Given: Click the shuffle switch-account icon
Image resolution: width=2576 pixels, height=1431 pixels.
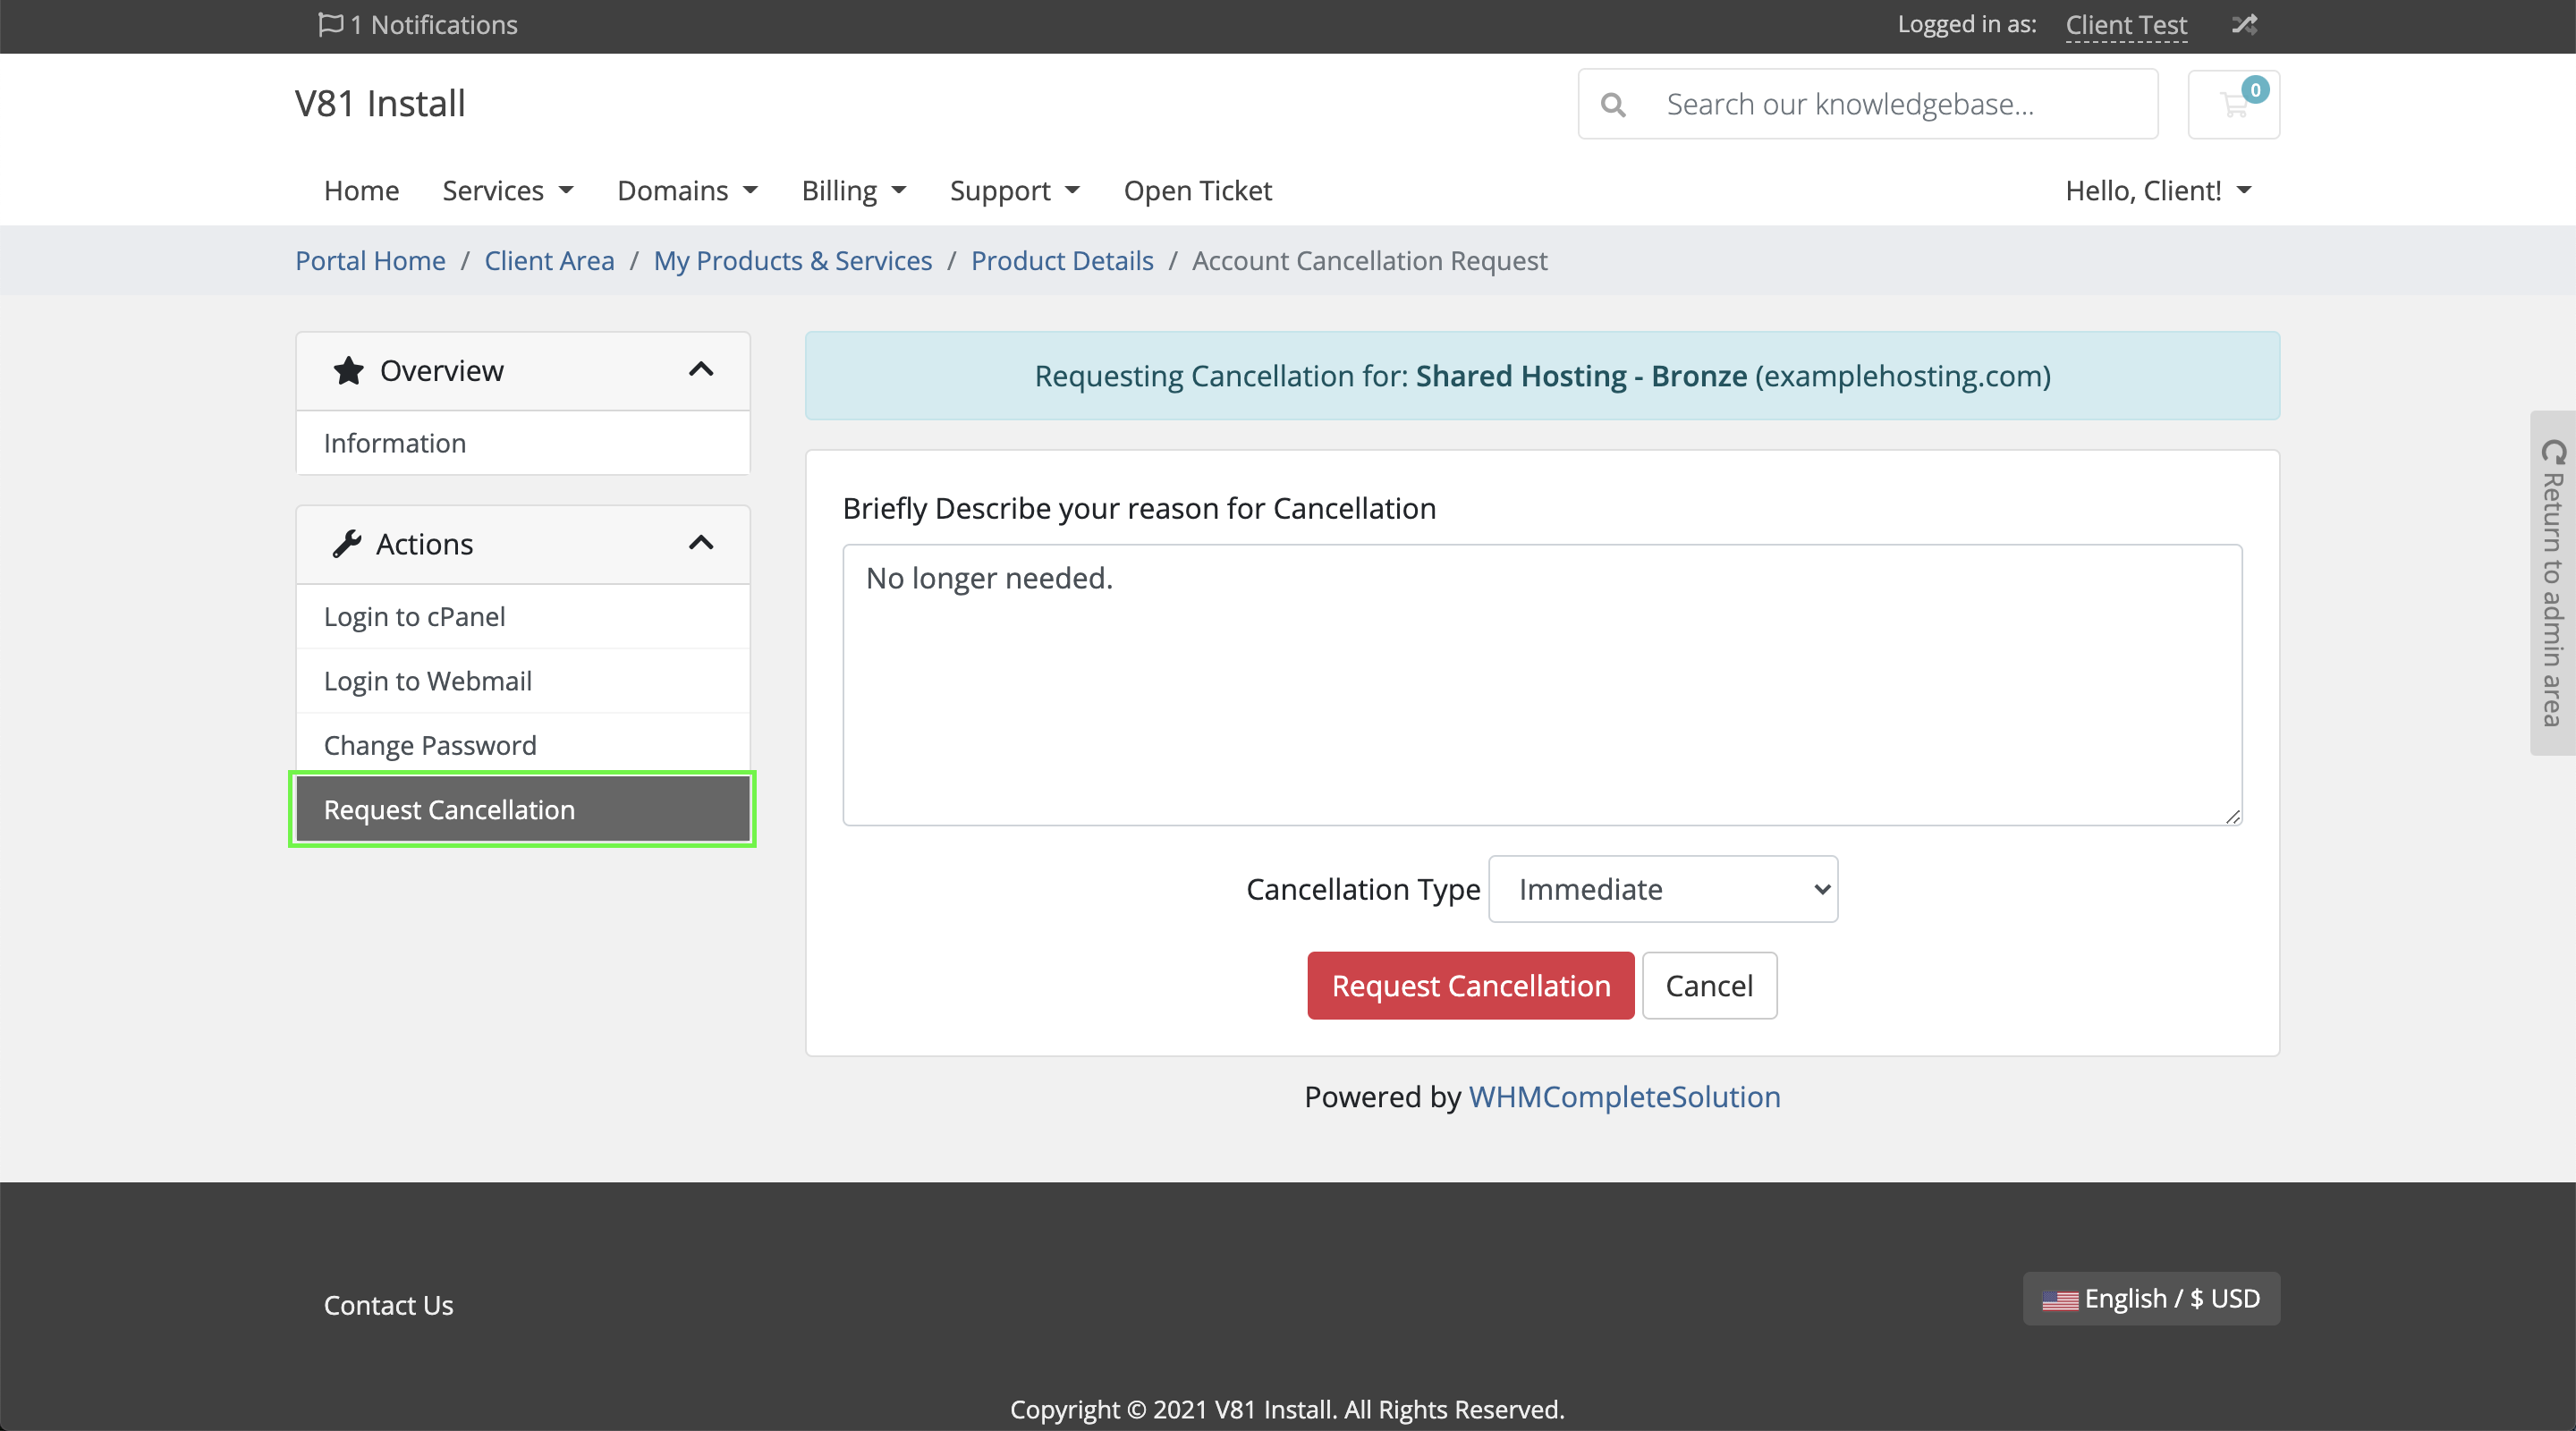Looking at the screenshot, I should [2244, 24].
